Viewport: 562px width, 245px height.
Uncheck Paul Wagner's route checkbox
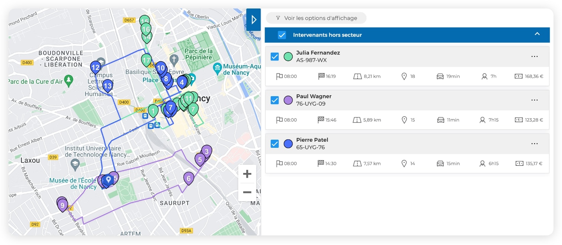(275, 100)
